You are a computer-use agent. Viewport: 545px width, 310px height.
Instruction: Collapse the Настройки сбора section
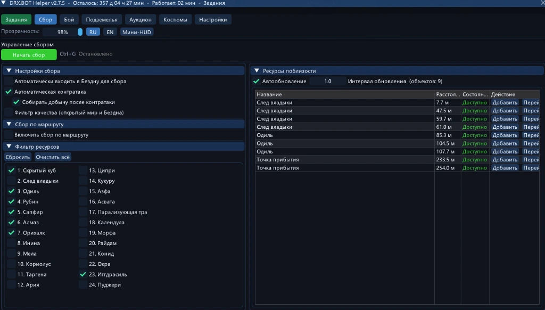click(9, 71)
